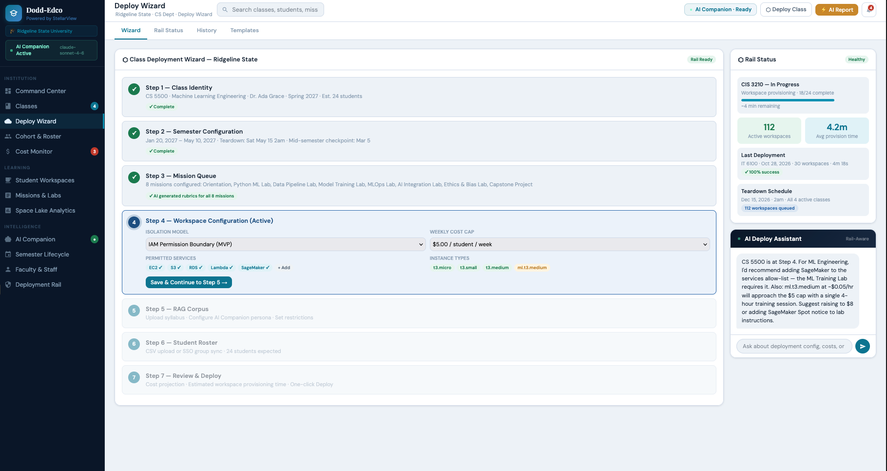Click the Space Lake Analytics chart icon

(x=8, y=211)
